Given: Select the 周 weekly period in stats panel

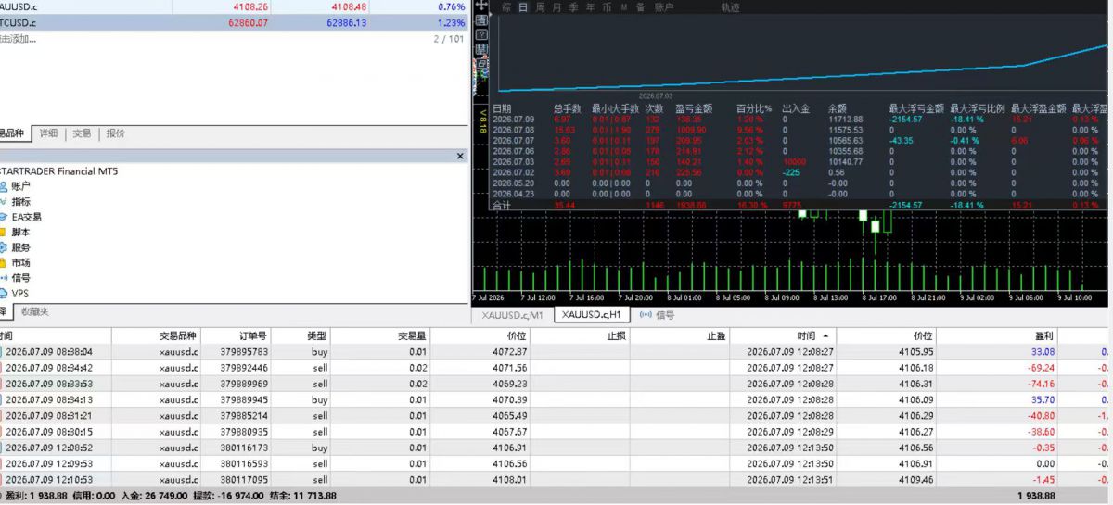Looking at the screenshot, I should pyautogui.click(x=540, y=7).
